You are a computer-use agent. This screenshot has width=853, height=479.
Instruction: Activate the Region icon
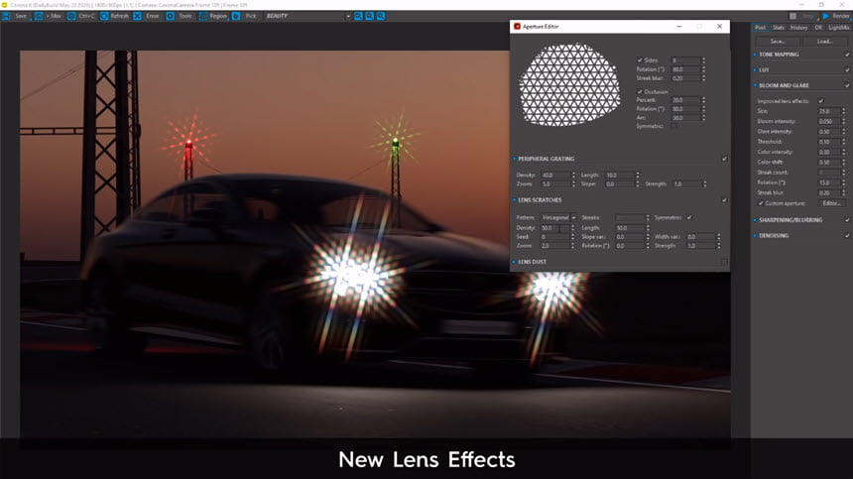point(203,16)
